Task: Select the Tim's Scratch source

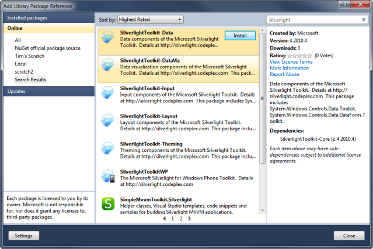Action: click(x=30, y=56)
